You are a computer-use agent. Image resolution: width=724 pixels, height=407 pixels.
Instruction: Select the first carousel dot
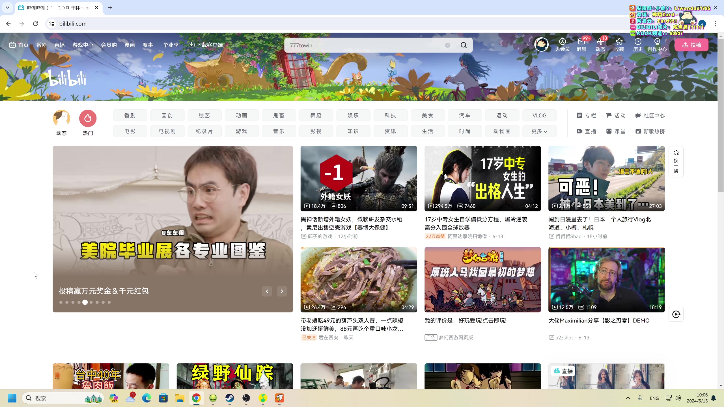tap(61, 302)
